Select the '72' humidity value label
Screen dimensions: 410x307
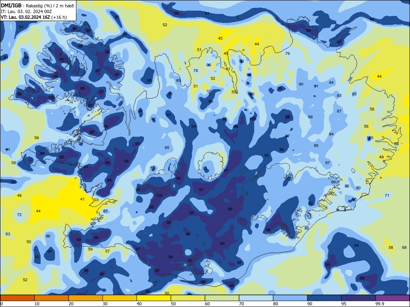click(x=19, y=215)
